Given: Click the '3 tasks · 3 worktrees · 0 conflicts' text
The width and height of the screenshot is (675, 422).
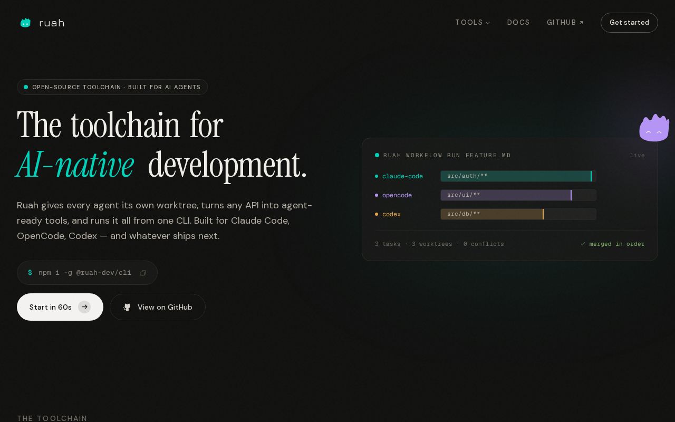Looking at the screenshot, I should [439, 244].
